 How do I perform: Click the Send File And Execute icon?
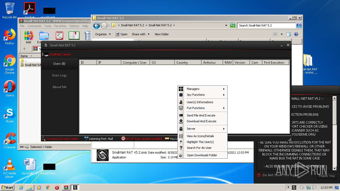click(x=181, y=115)
